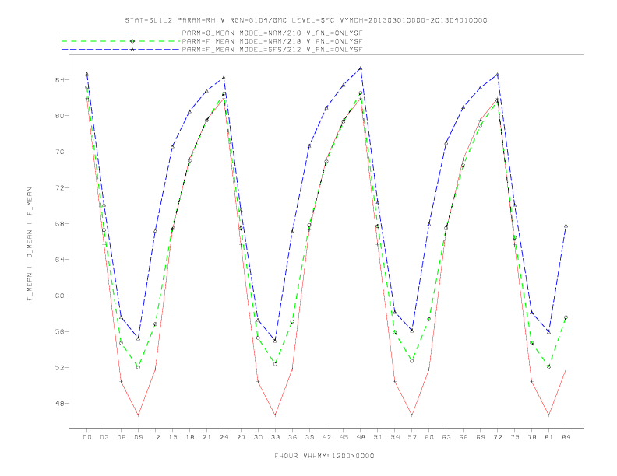The image size is (617, 476).
Task: Click x-axis forecast hour label 36
Action: pos(292,437)
